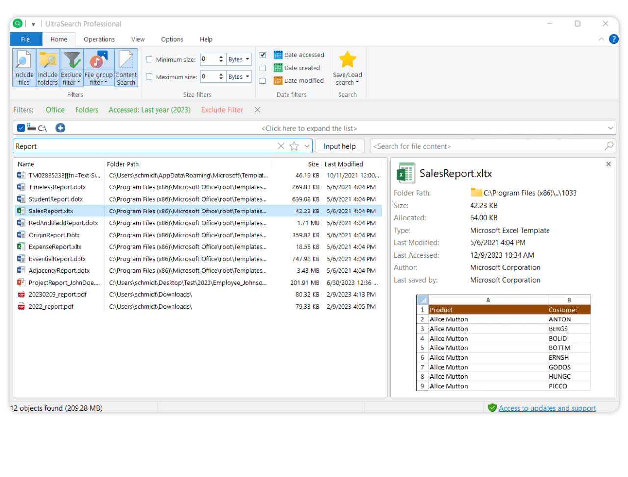This screenshot has width=628, height=477.
Task: Open Access to updates and support link
Action: [547, 408]
